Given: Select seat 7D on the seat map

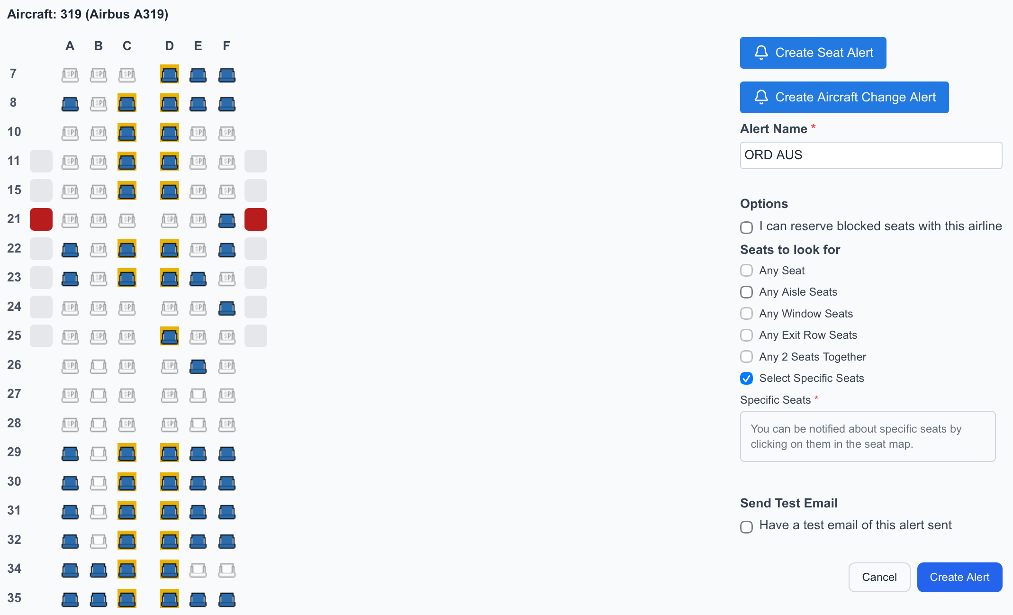Looking at the screenshot, I should (x=169, y=74).
